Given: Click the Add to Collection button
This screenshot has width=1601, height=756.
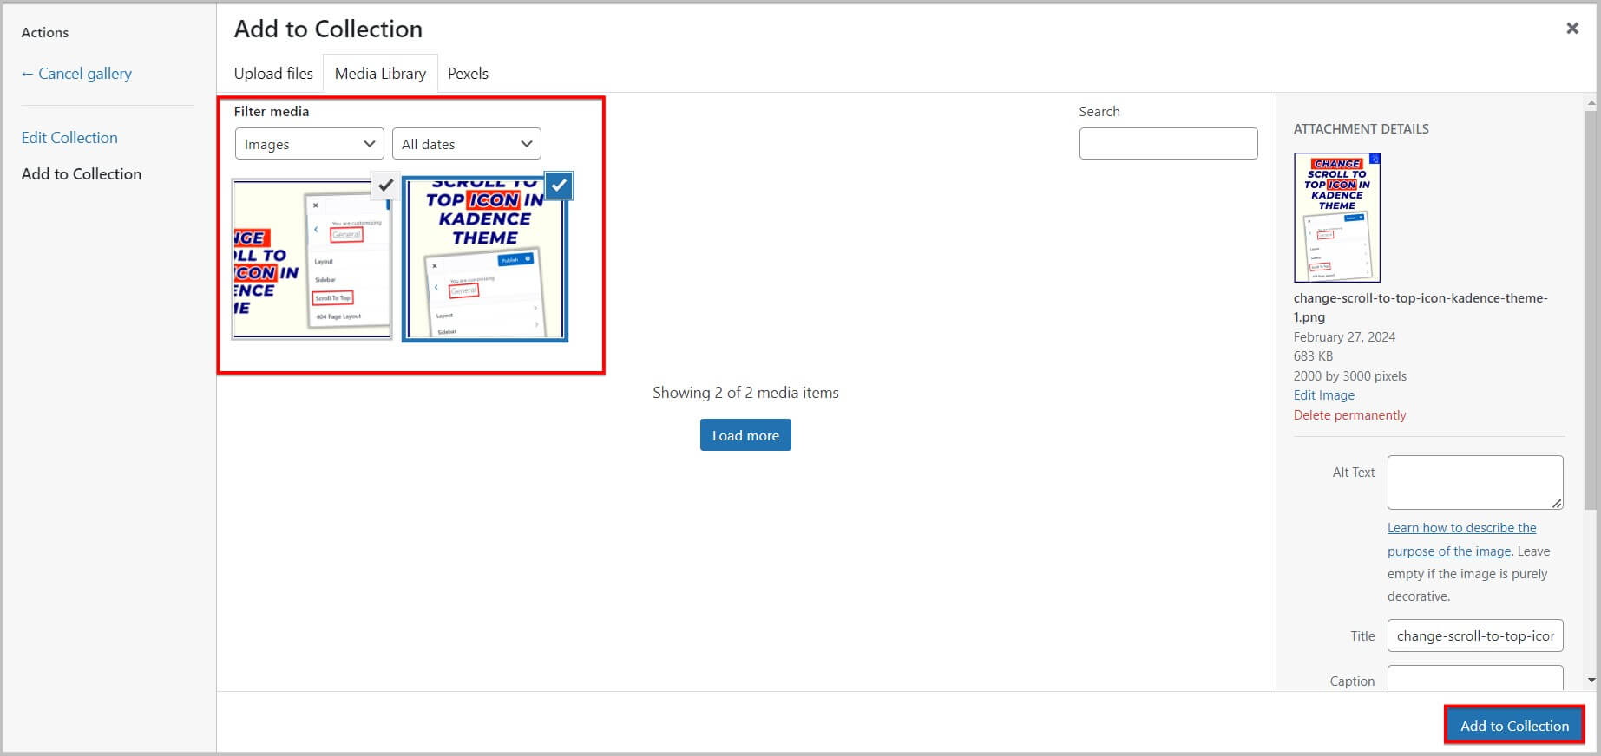Looking at the screenshot, I should 1513,726.
